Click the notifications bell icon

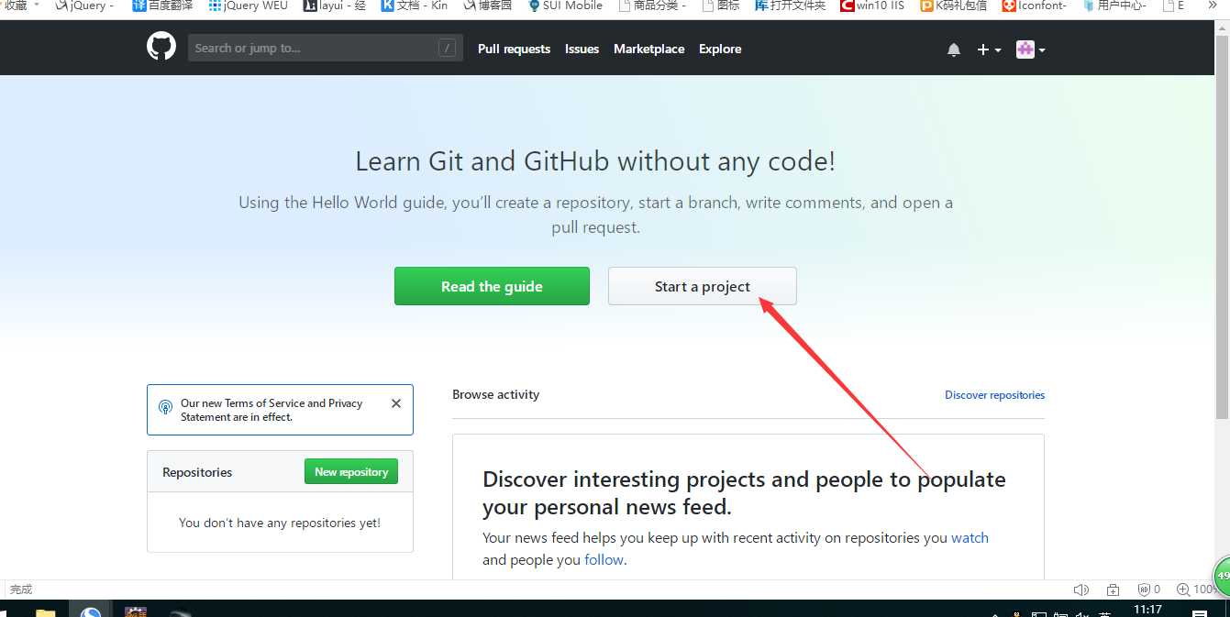pyautogui.click(x=954, y=50)
